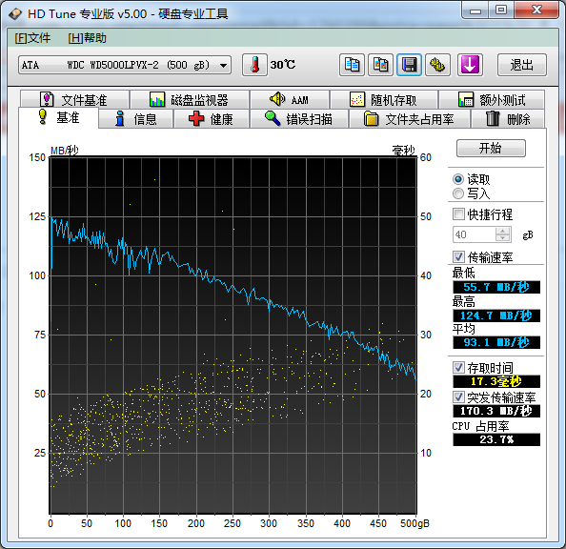The image size is (566, 549).
Task: Decrease the short stroke gB spinner value
Action: [502, 238]
